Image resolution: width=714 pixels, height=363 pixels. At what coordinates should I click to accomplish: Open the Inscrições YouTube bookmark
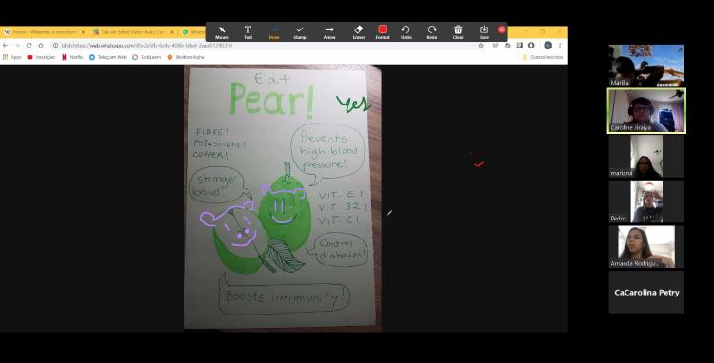pos(42,57)
